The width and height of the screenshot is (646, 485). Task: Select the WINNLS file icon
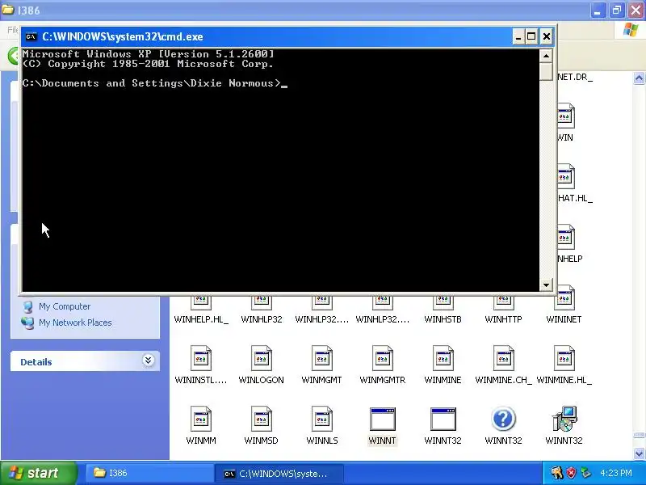point(322,419)
